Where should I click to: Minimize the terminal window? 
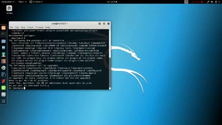point(100,24)
